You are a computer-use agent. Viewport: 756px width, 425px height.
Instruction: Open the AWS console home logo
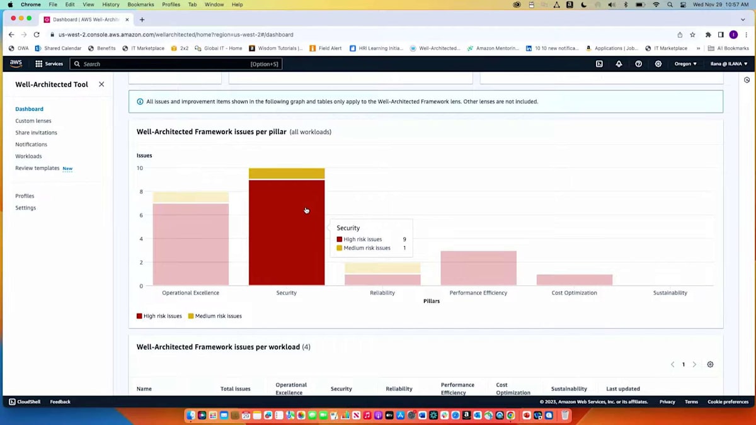pos(16,64)
